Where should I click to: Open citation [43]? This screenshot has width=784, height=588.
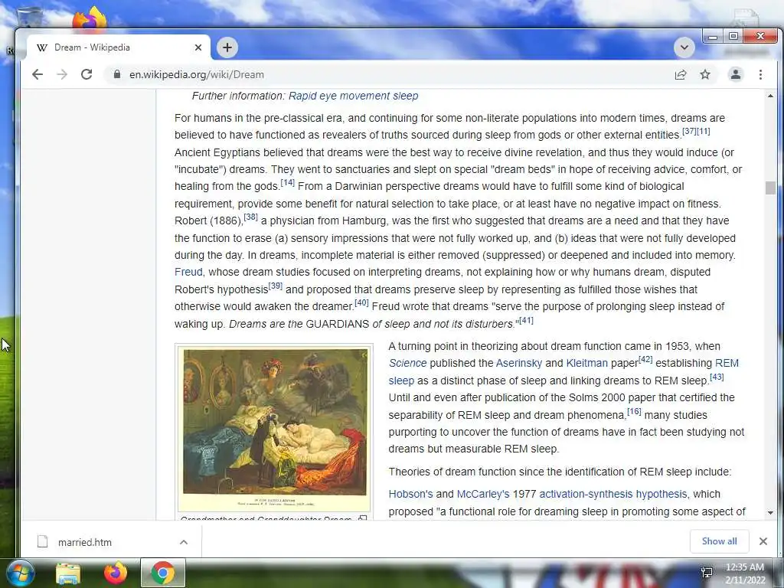tap(717, 377)
